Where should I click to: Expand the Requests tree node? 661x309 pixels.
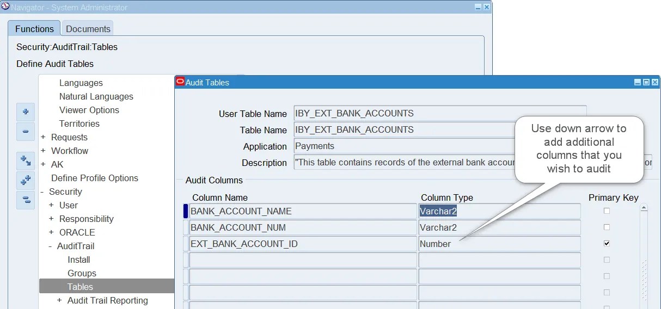click(x=43, y=137)
